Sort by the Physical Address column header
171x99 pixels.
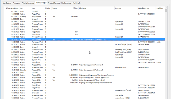pyautogui.click(x=12, y=8)
